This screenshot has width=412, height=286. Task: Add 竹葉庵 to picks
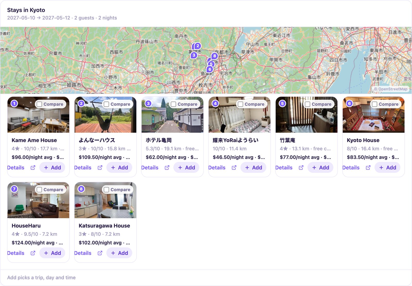[x=320, y=168]
